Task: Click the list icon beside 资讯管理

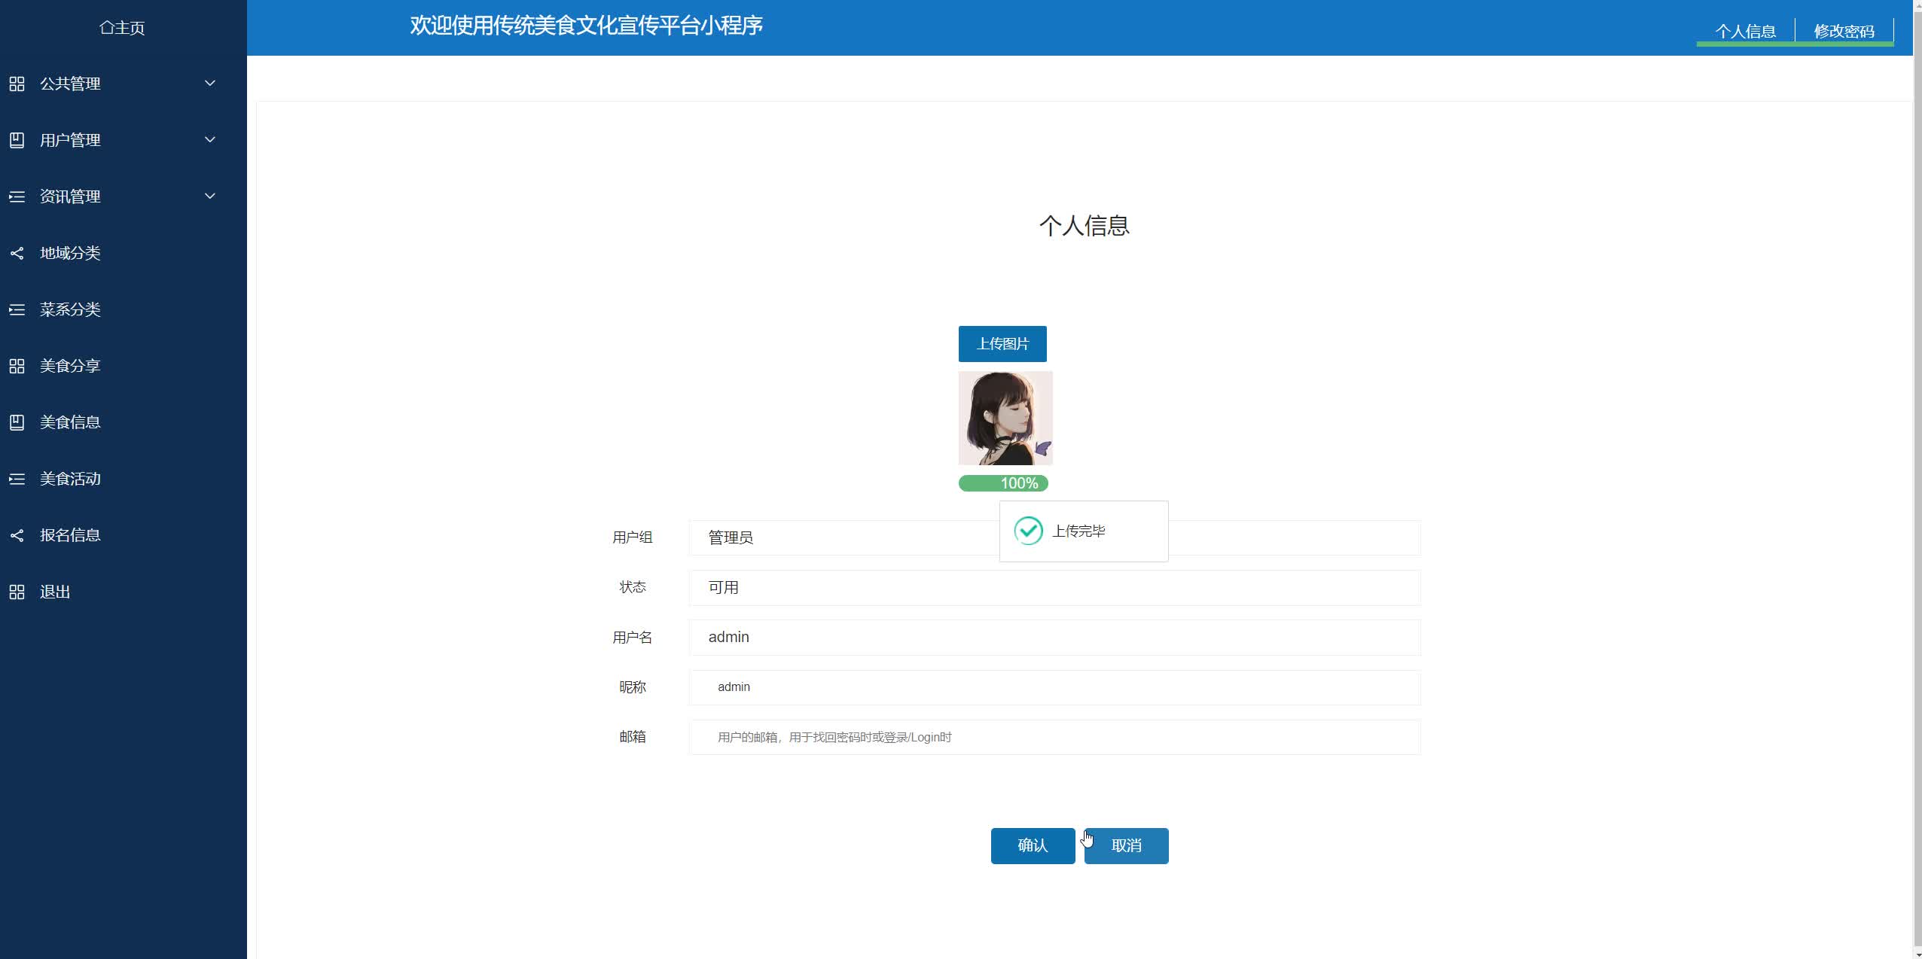Action: [x=17, y=196]
